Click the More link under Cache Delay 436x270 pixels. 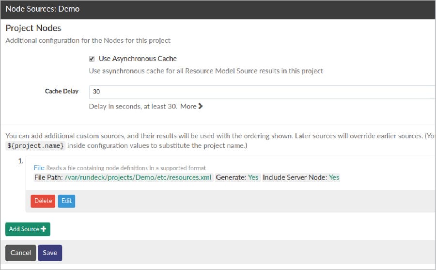[188, 106]
